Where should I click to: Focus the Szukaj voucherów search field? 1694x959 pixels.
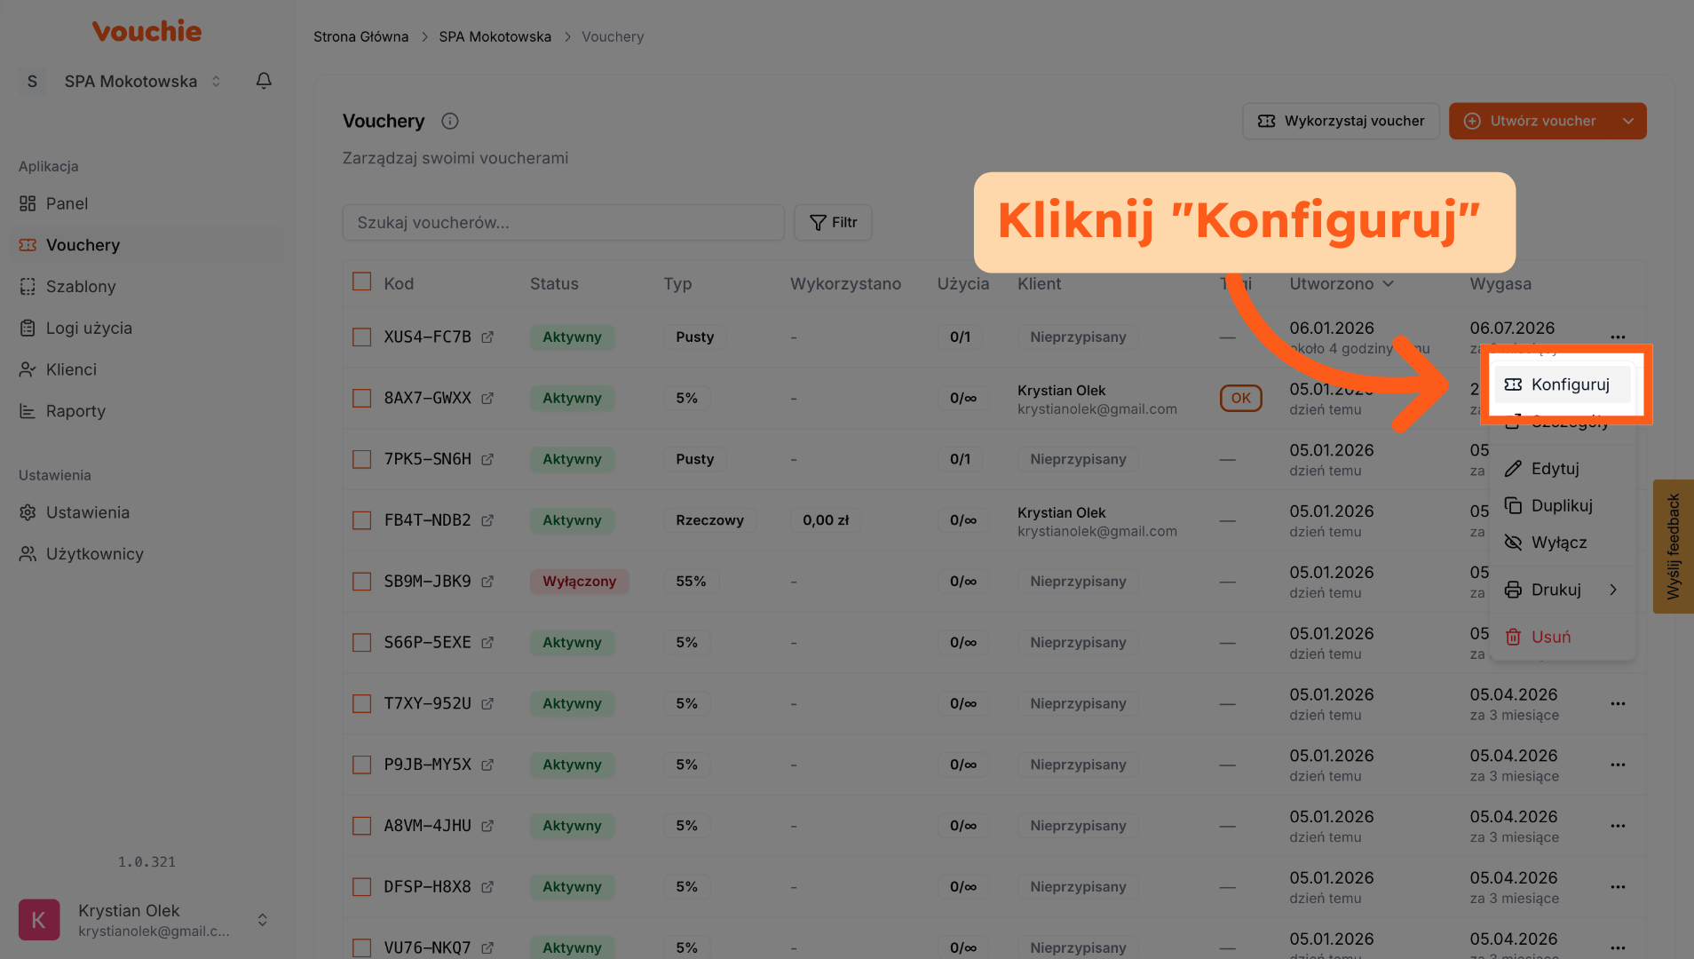point(563,223)
